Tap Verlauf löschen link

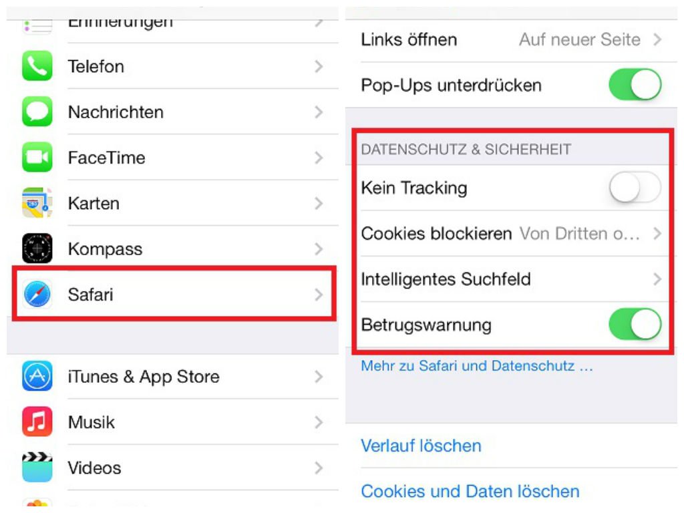tap(421, 446)
